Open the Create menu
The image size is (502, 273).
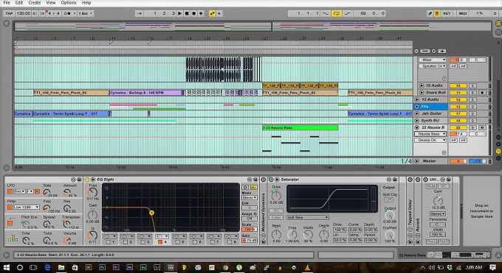[34, 2]
